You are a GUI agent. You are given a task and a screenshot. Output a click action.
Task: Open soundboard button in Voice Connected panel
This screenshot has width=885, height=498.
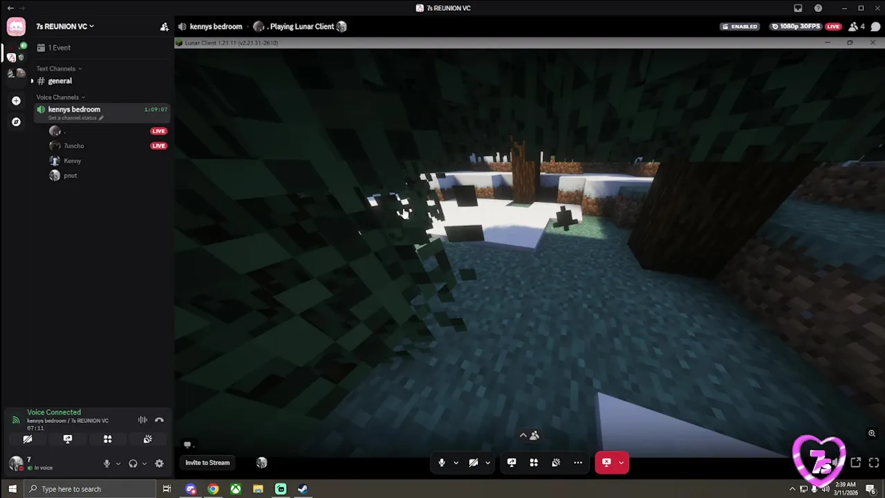(x=147, y=439)
